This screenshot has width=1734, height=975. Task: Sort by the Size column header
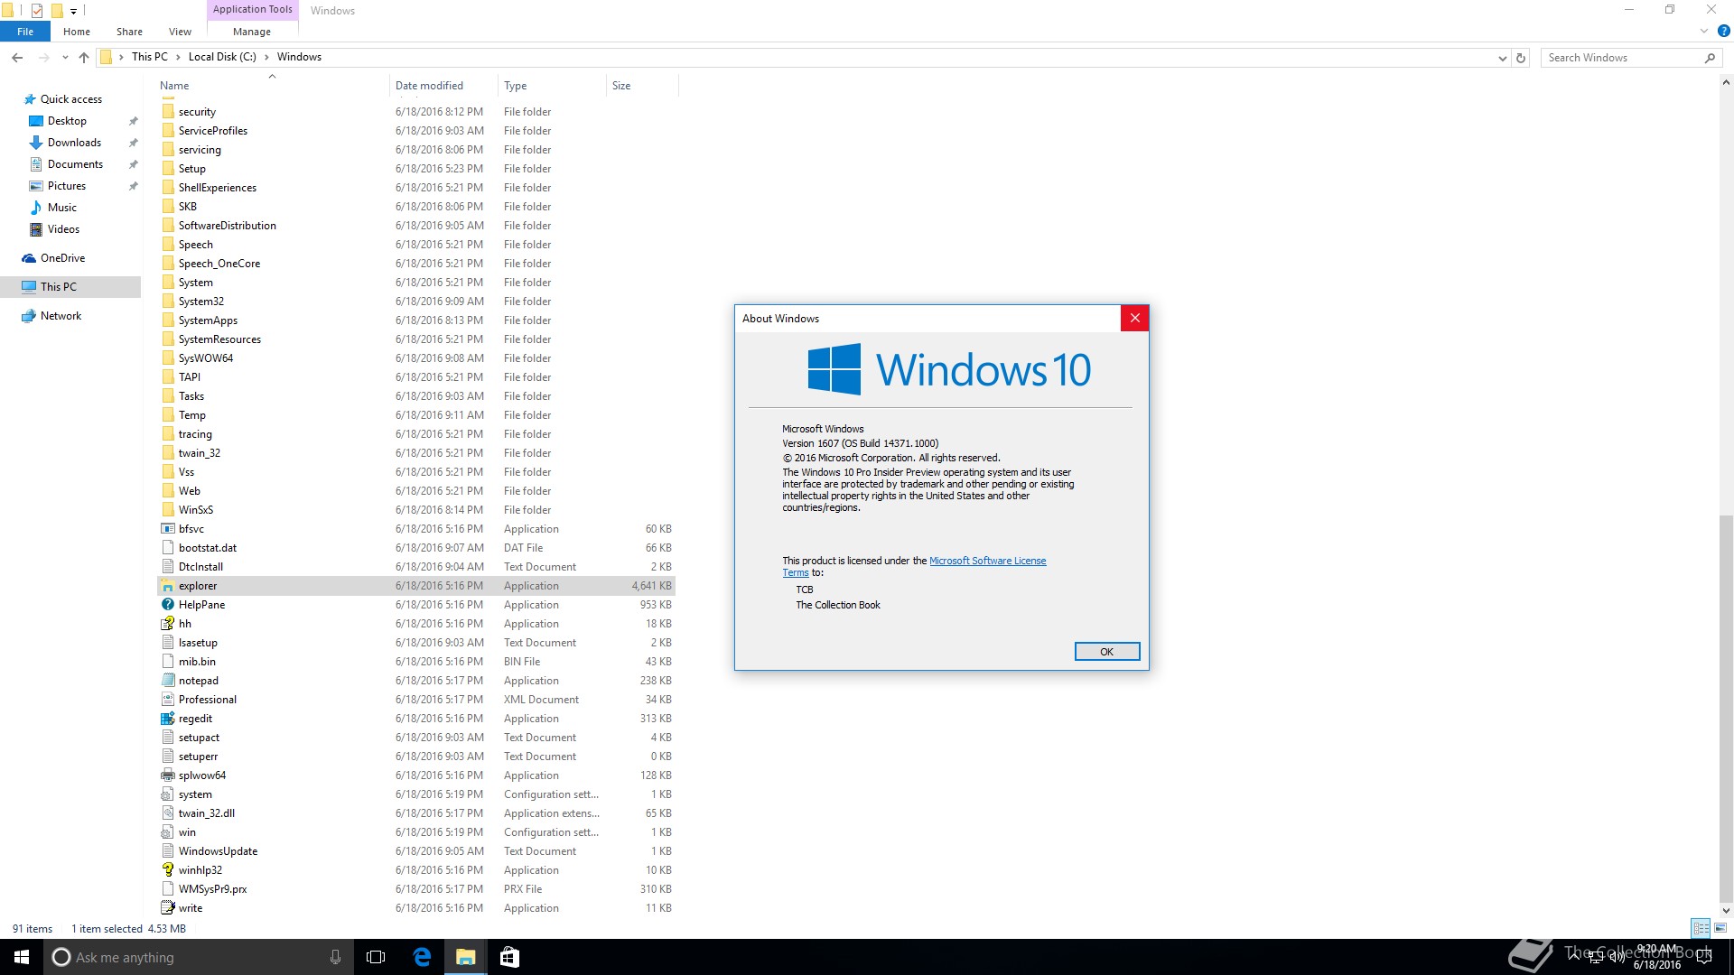coord(621,86)
